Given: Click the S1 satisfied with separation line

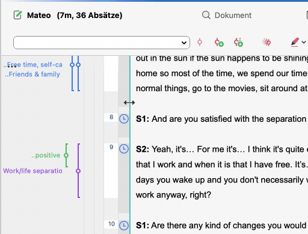Looking at the screenshot, I should pyautogui.click(x=222, y=119).
